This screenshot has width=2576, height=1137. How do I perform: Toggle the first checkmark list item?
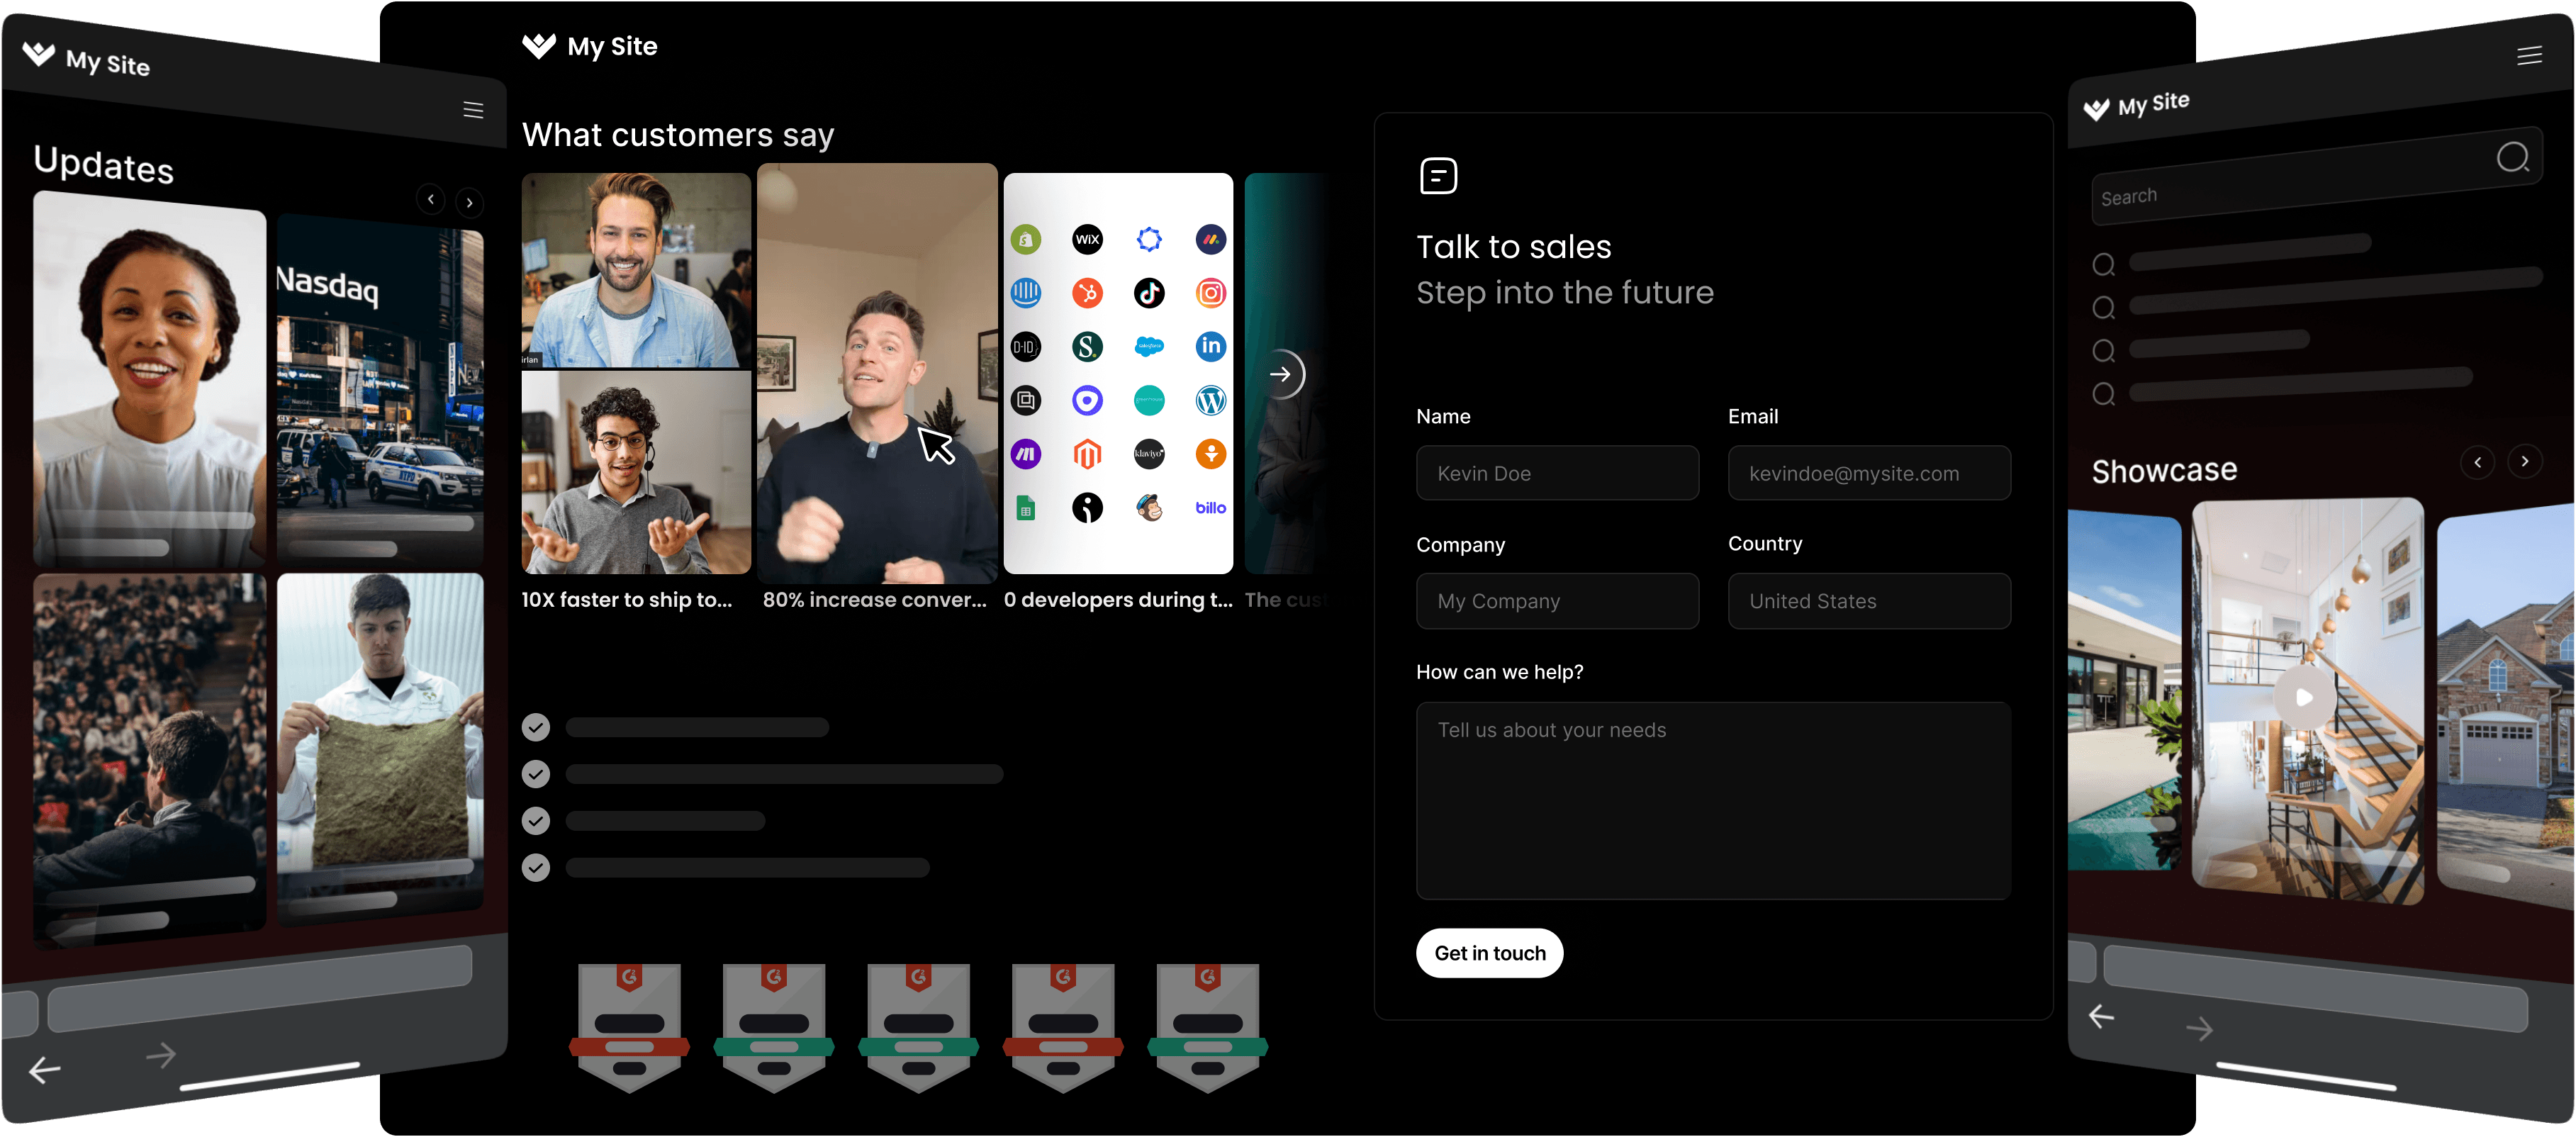point(536,727)
